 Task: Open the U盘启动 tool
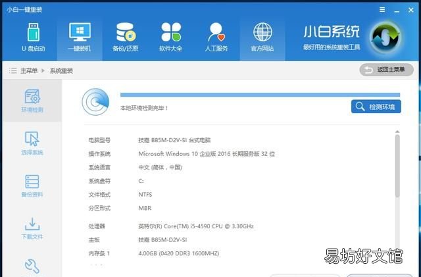coord(34,38)
